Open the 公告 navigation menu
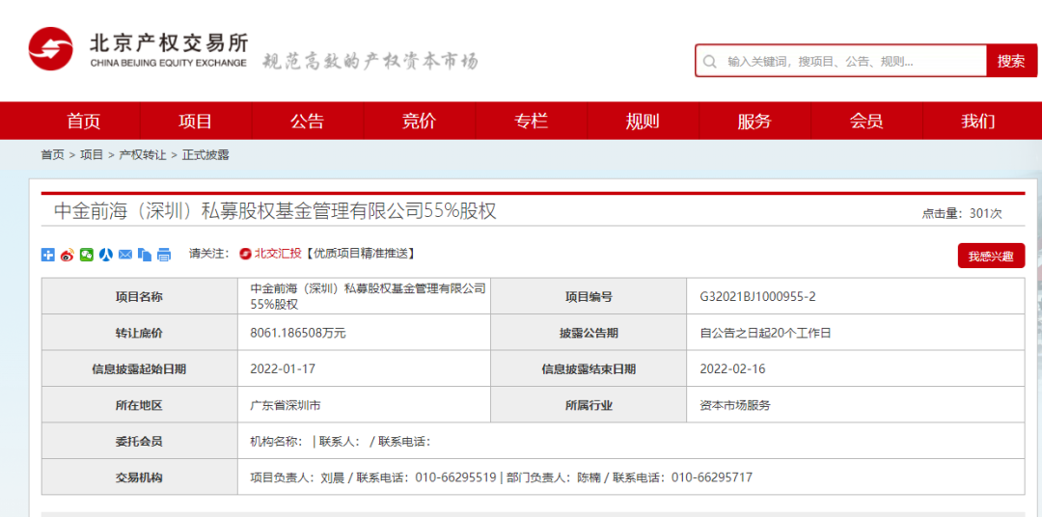 (x=307, y=121)
